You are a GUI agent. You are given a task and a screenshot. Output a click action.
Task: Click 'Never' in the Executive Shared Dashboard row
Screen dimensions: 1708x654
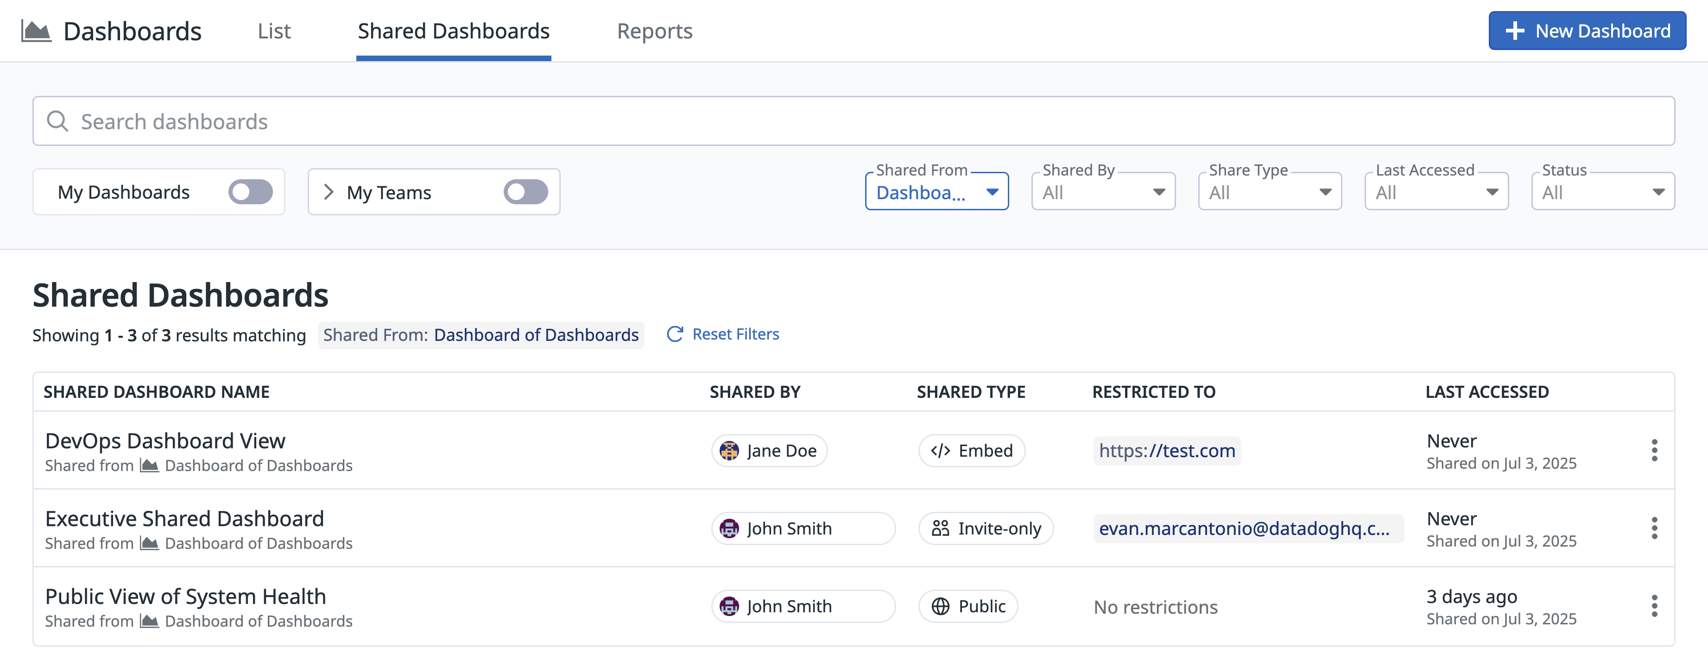click(x=1451, y=518)
